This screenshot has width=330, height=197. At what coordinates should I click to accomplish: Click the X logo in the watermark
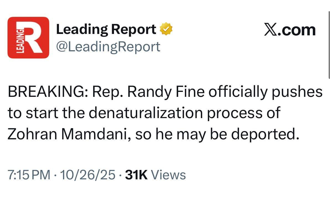point(270,30)
